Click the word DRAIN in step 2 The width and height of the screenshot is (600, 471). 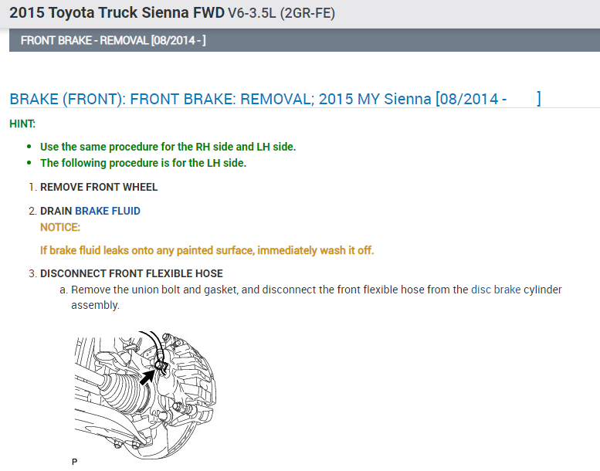pyautogui.click(x=56, y=211)
